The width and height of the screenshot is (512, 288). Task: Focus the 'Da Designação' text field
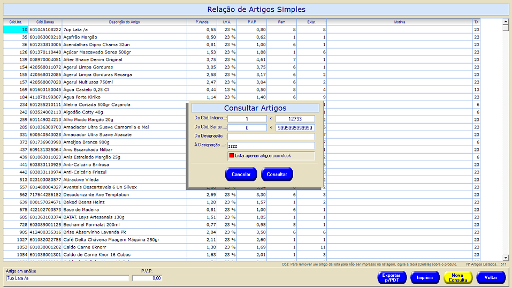pos(271,137)
